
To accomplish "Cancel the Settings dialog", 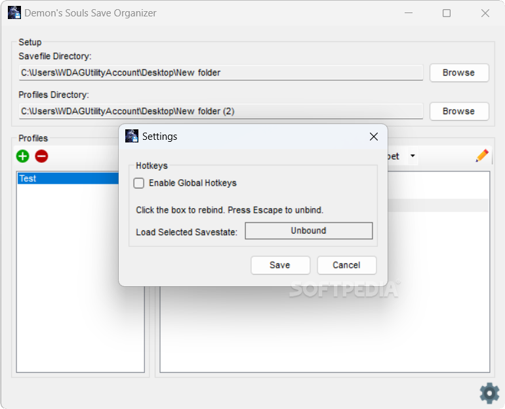I will (x=346, y=265).
